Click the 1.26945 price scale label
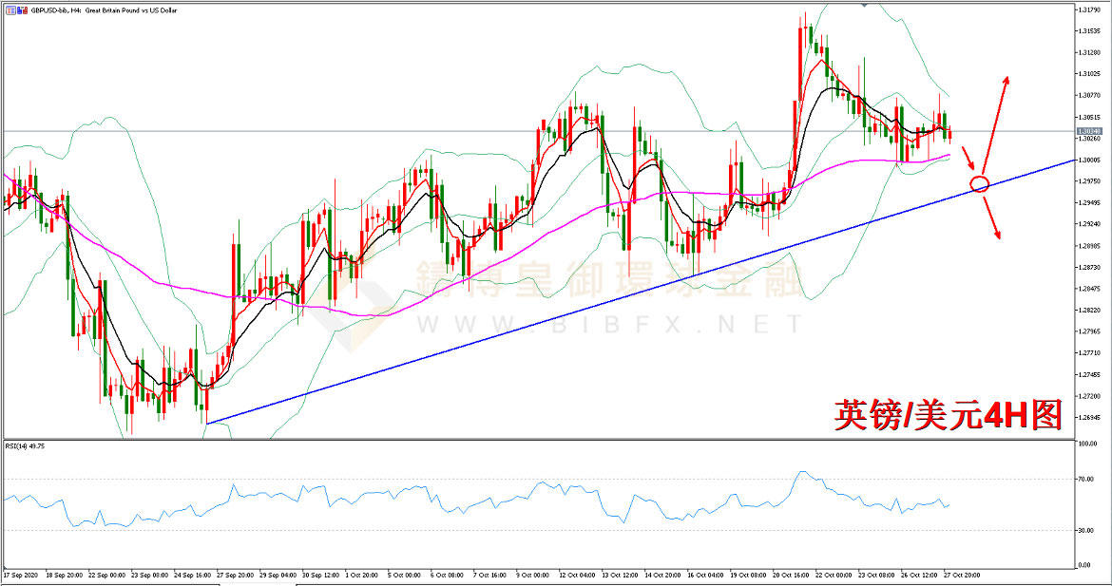The width and height of the screenshot is (1112, 586). tap(1088, 417)
